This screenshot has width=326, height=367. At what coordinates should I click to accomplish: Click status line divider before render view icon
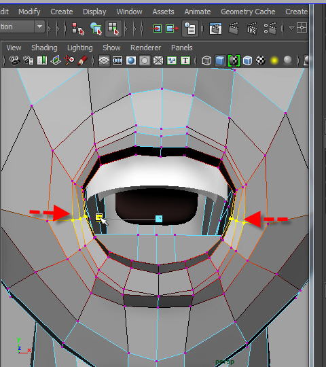coord(202,29)
